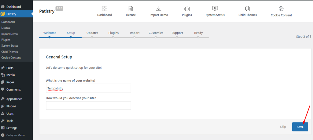Go to Users menu
The width and height of the screenshot is (313, 140).
click(x=10, y=113)
